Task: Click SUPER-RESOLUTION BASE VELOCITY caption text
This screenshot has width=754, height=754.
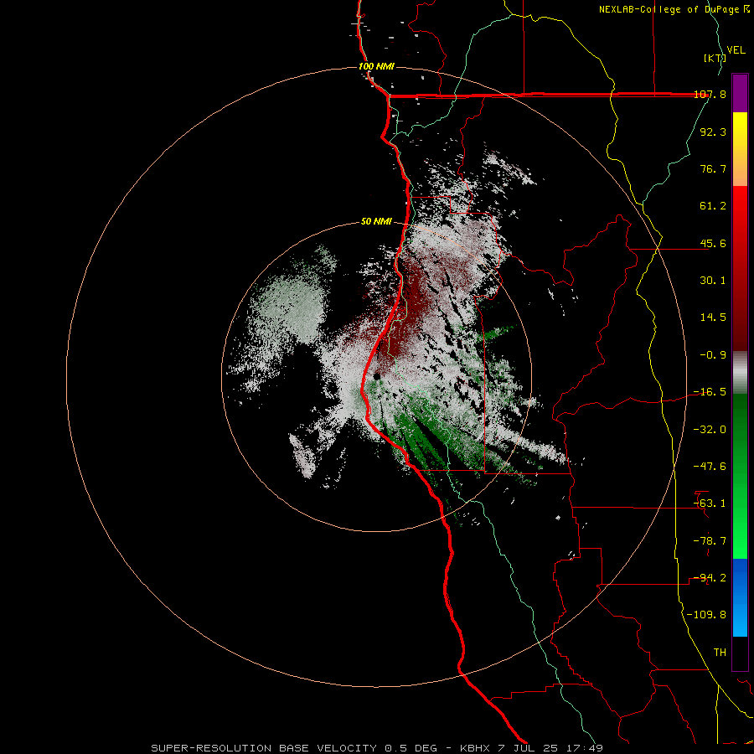Action: click(x=264, y=748)
